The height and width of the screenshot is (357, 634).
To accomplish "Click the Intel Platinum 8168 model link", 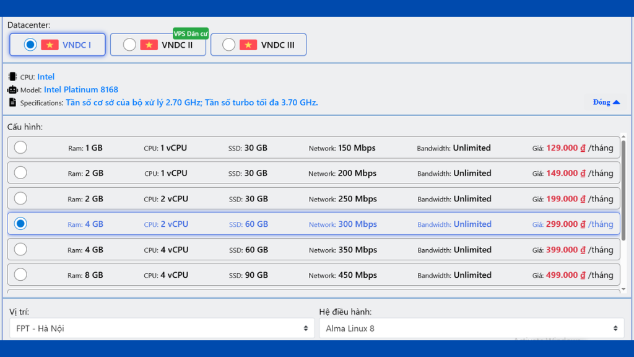I will (80, 90).
